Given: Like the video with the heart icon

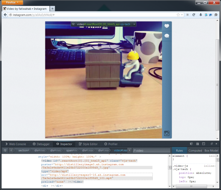Looking at the screenshot, I should (167, 26).
